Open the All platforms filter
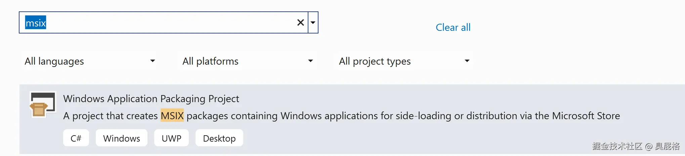The height and width of the screenshot is (156, 685). click(248, 61)
